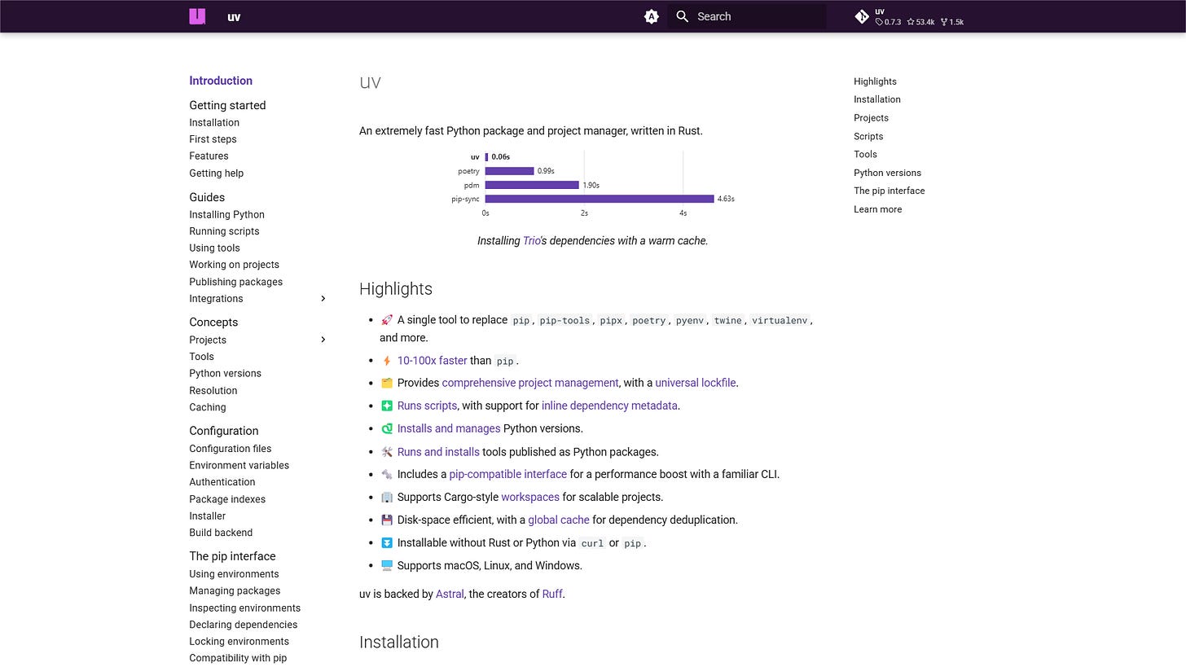The width and height of the screenshot is (1186, 667).
Task: Click the 53.4k stars count
Action: click(920, 22)
